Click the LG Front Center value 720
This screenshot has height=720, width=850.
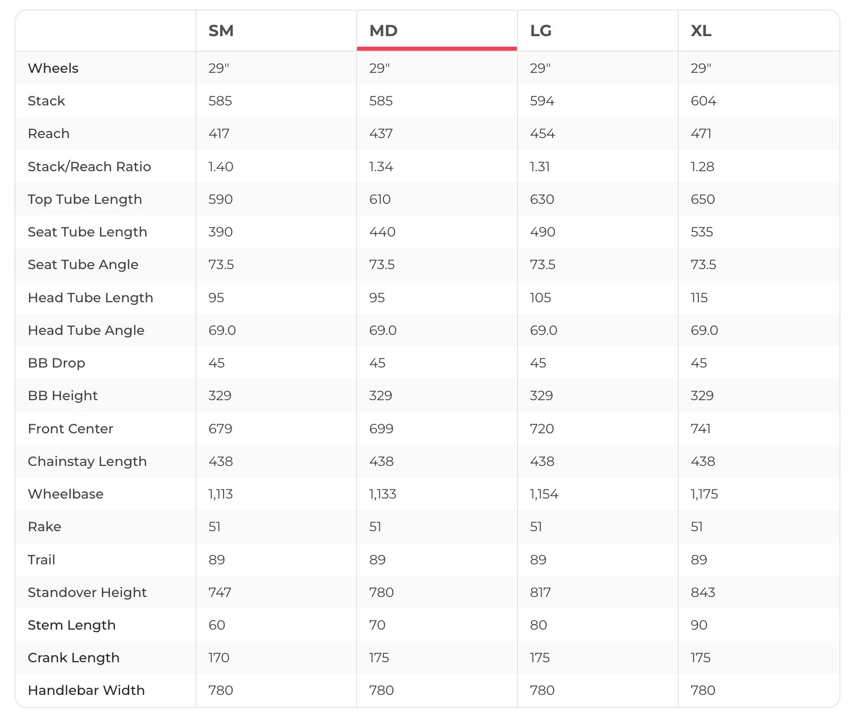tap(542, 429)
